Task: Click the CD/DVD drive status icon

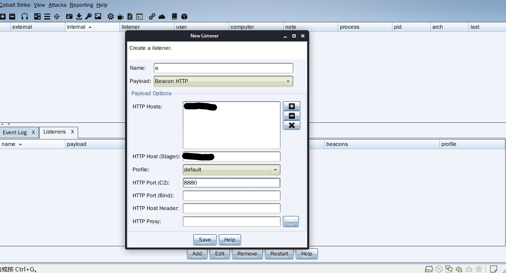Action: [x=439, y=269]
